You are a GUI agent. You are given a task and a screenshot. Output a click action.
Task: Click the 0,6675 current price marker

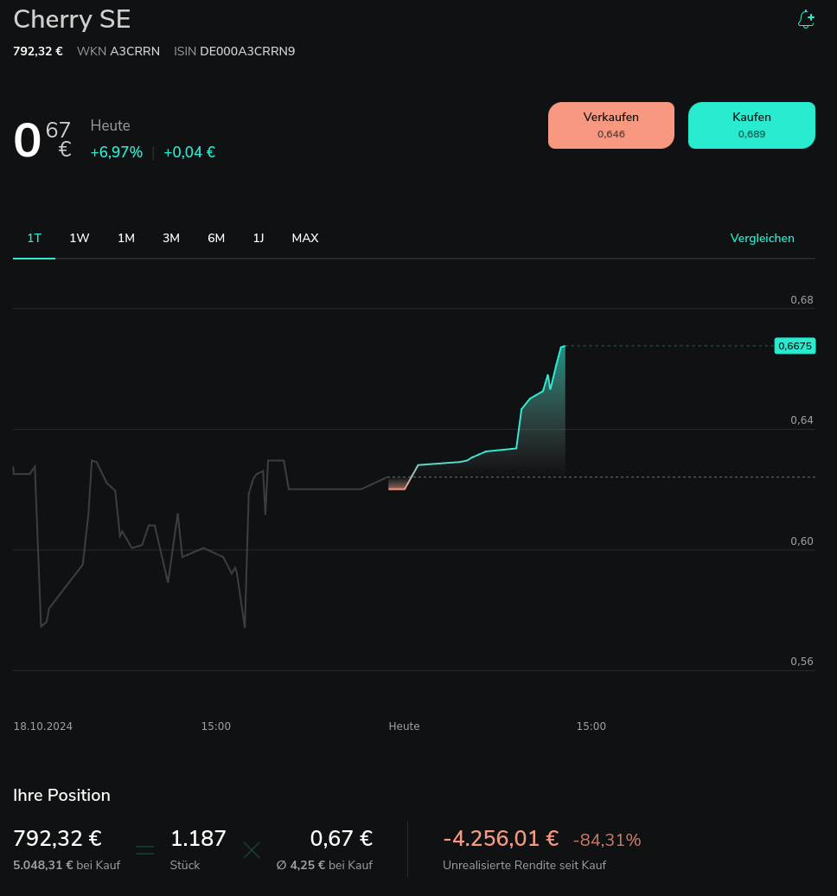795,346
